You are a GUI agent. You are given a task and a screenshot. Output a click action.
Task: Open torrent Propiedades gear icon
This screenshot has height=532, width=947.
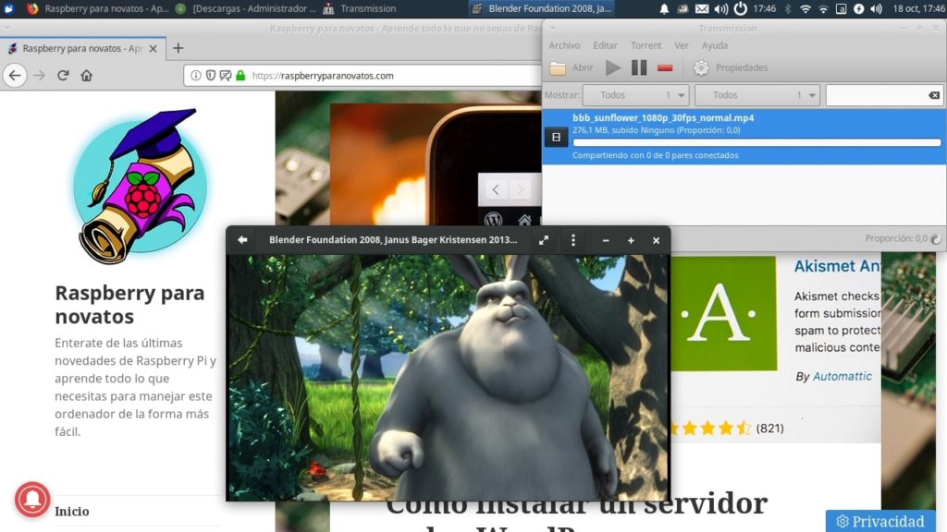(x=701, y=67)
